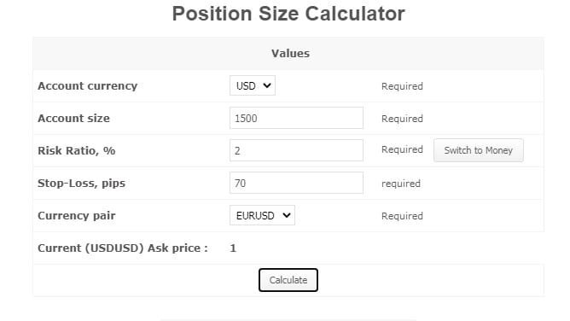The image size is (570, 321).
Task: Hit the Calculate button
Action: coord(288,280)
